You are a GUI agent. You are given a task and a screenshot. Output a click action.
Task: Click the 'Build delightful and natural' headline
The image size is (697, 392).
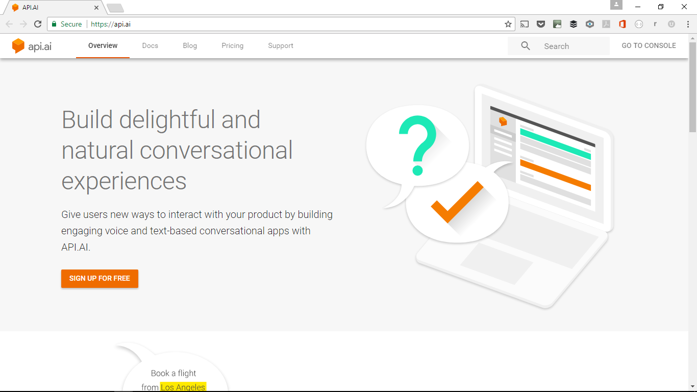(x=177, y=150)
